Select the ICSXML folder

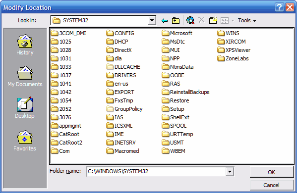119,126
